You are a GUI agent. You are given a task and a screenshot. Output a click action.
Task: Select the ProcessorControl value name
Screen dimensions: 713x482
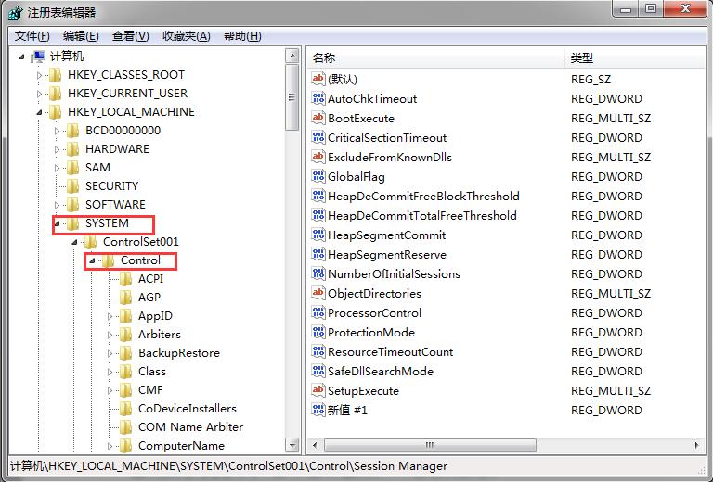click(374, 313)
